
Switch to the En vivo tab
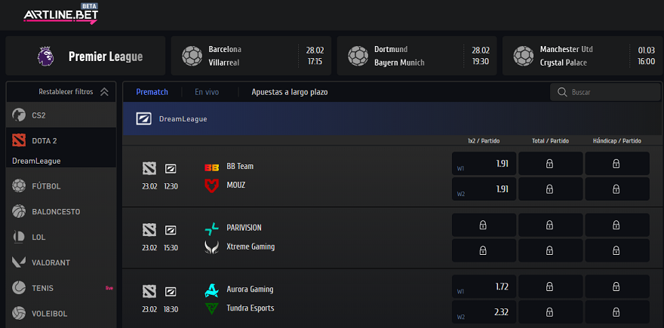coord(207,92)
